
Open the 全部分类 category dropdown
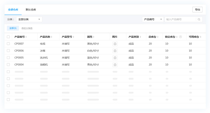[x=29, y=19]
